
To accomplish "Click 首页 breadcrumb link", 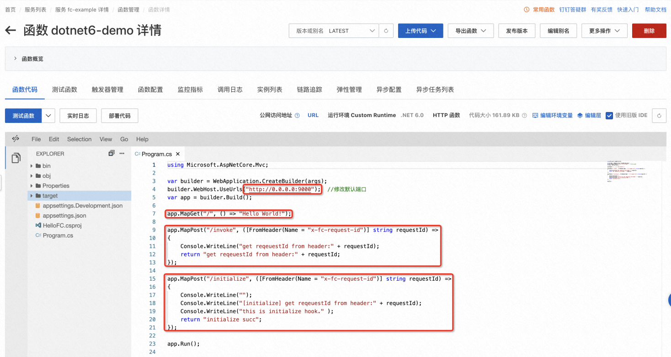I will (x=10, y=10).
